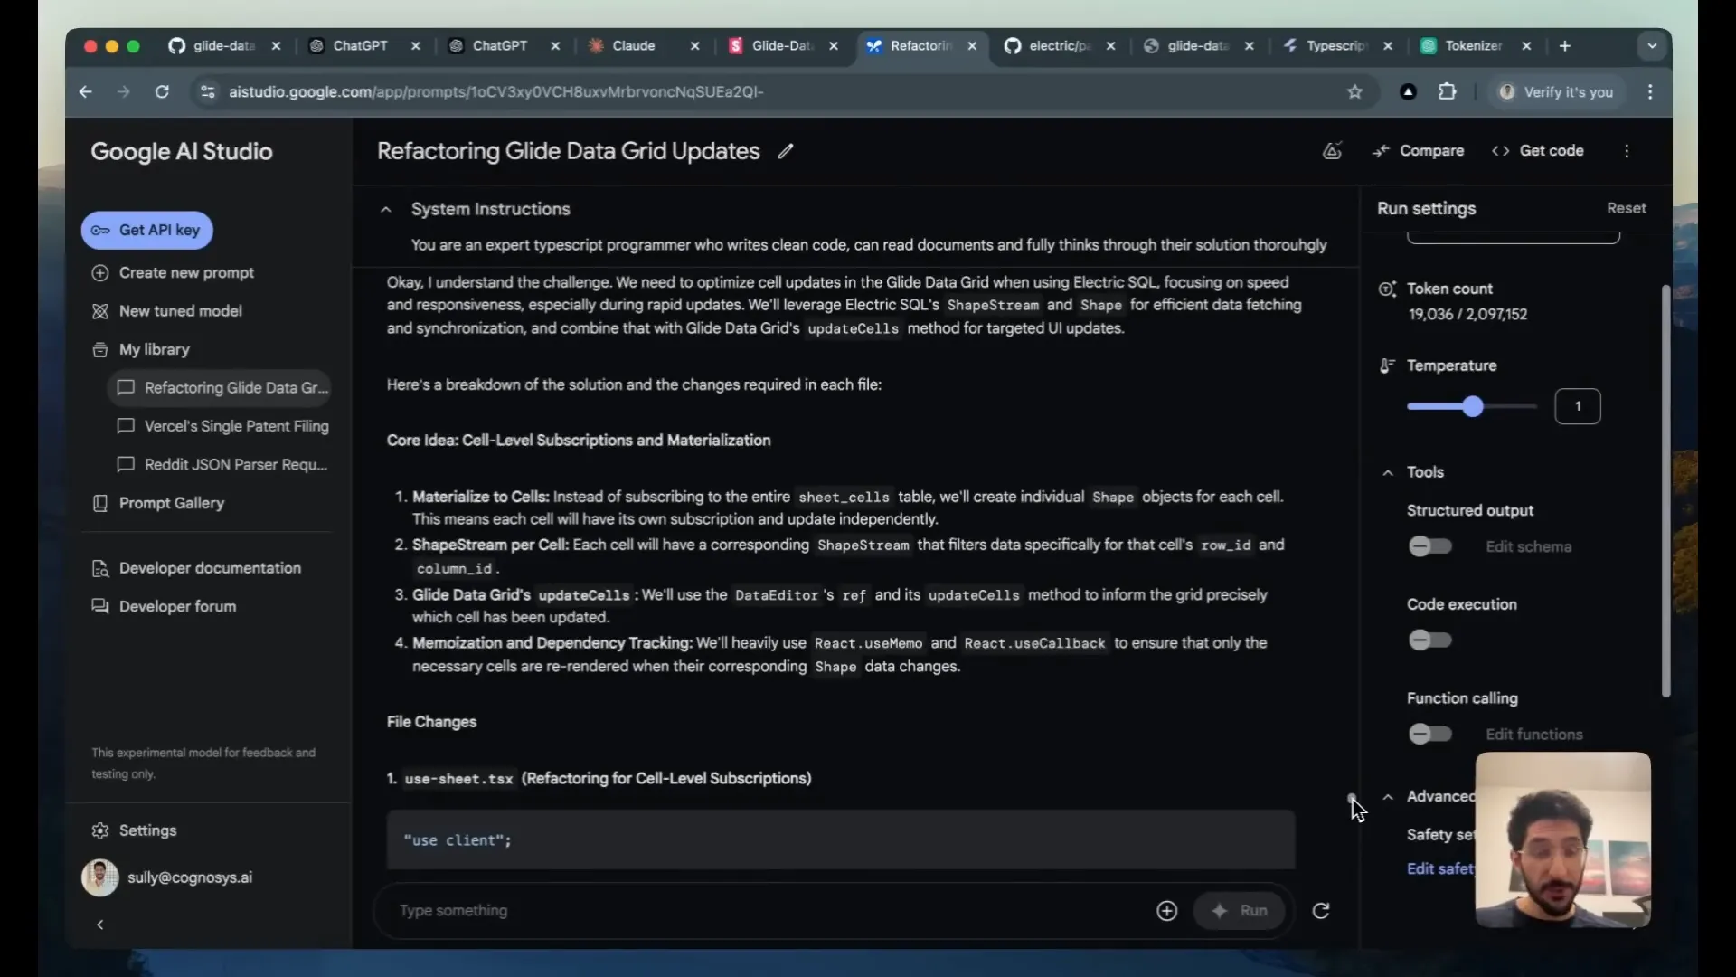This screenshot has width=1736, height=977.
Task: Click the black circular extension icon
Action: [x=1408, y=91]
